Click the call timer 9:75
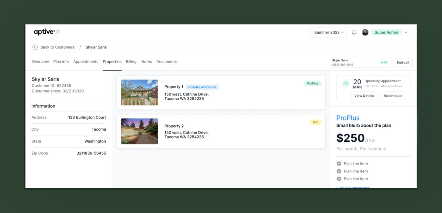 [x=384, y=63]
